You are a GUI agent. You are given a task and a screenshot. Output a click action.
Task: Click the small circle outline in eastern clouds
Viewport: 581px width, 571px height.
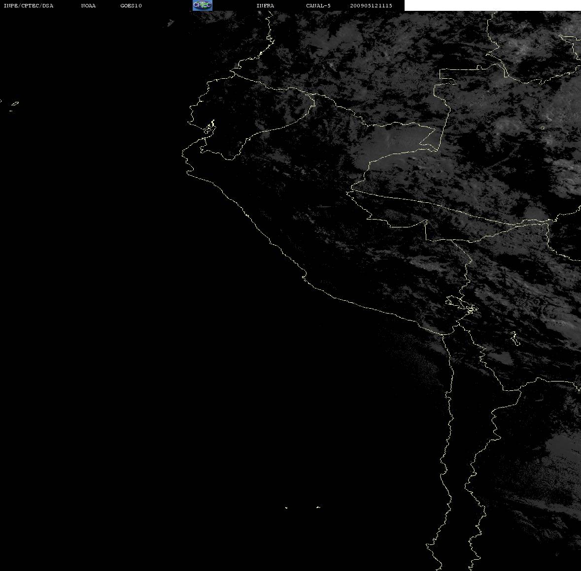543,127
